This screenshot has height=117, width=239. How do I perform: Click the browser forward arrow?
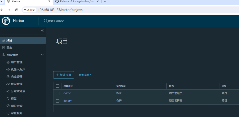(x=9, y=10)
